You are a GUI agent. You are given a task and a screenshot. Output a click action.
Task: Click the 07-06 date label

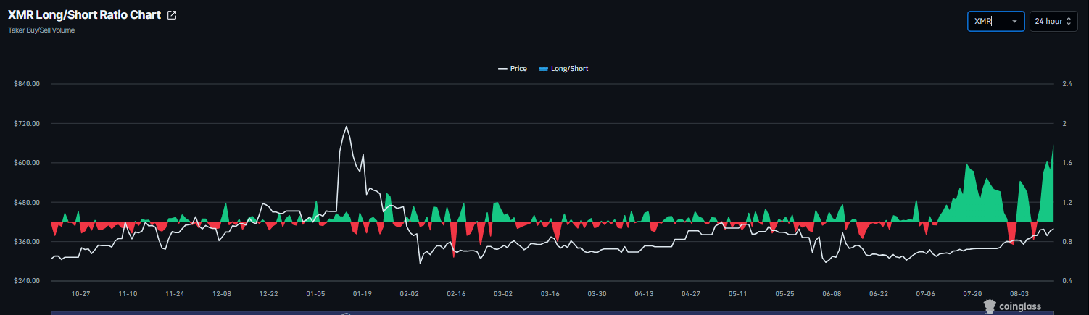coord(925,294)
